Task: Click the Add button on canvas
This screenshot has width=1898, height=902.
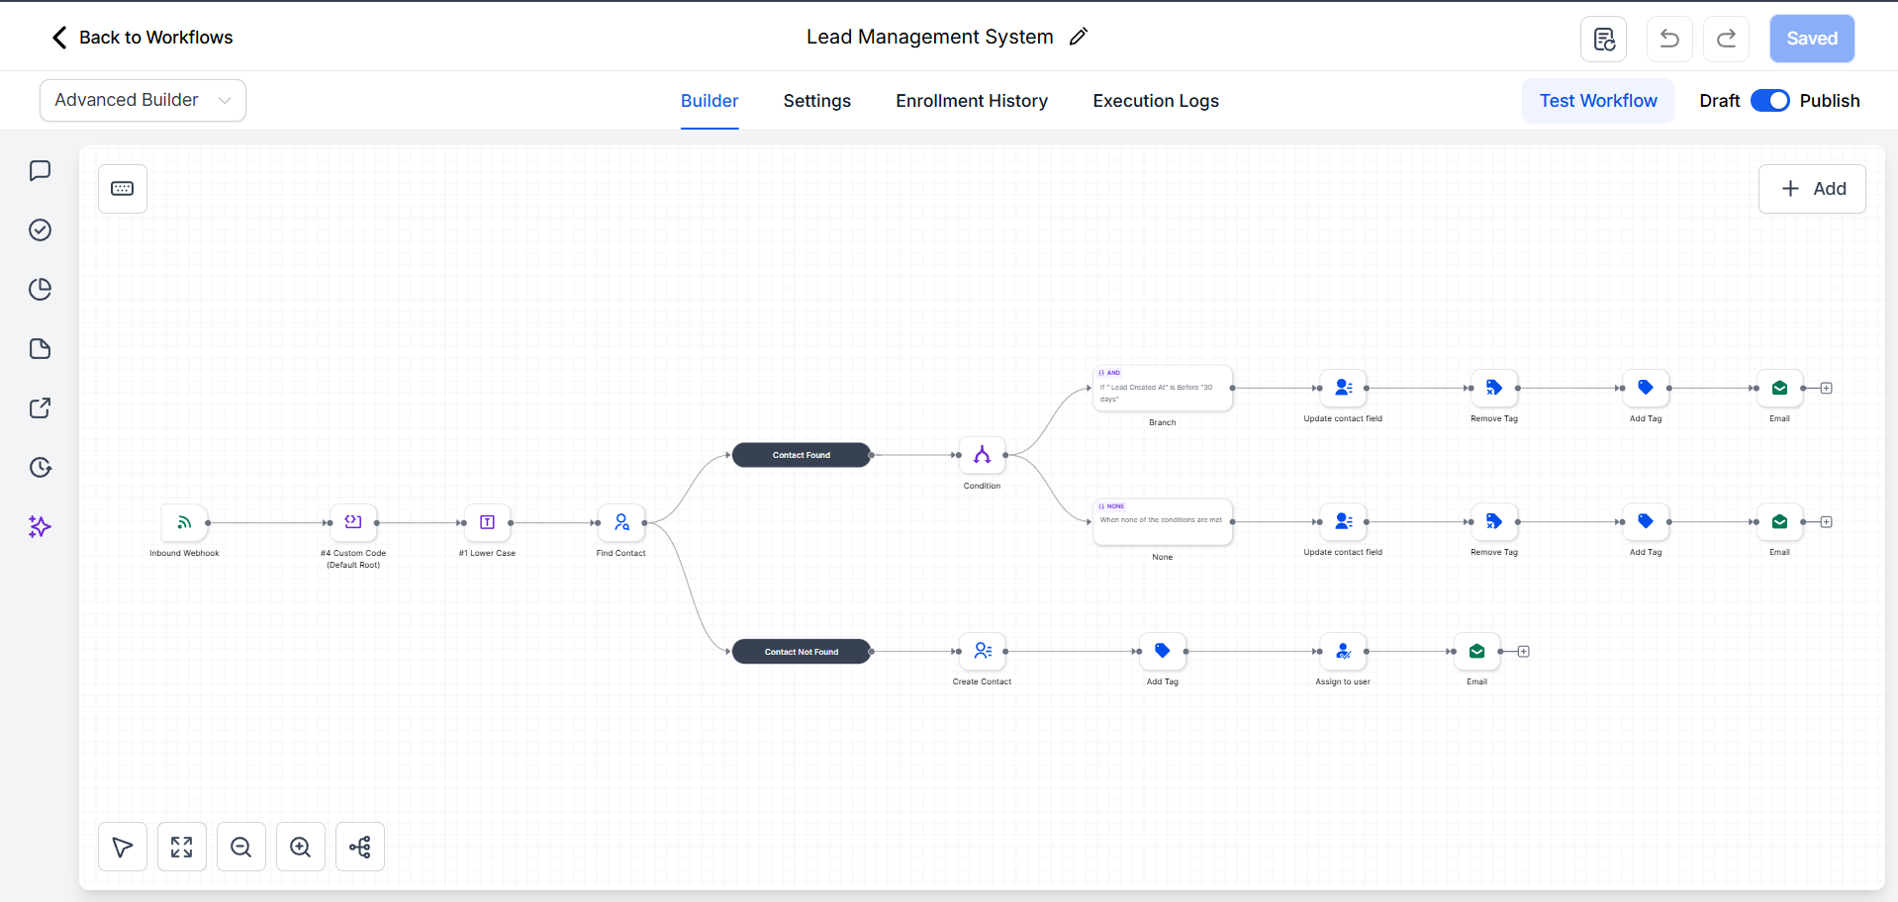Action: [1812, 189]
